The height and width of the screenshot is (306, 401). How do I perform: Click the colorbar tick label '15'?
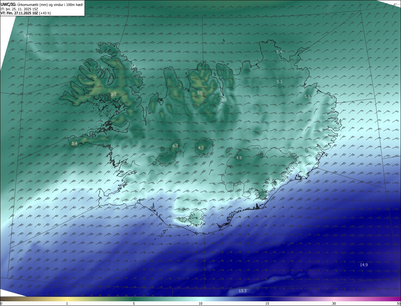[267, 304]
